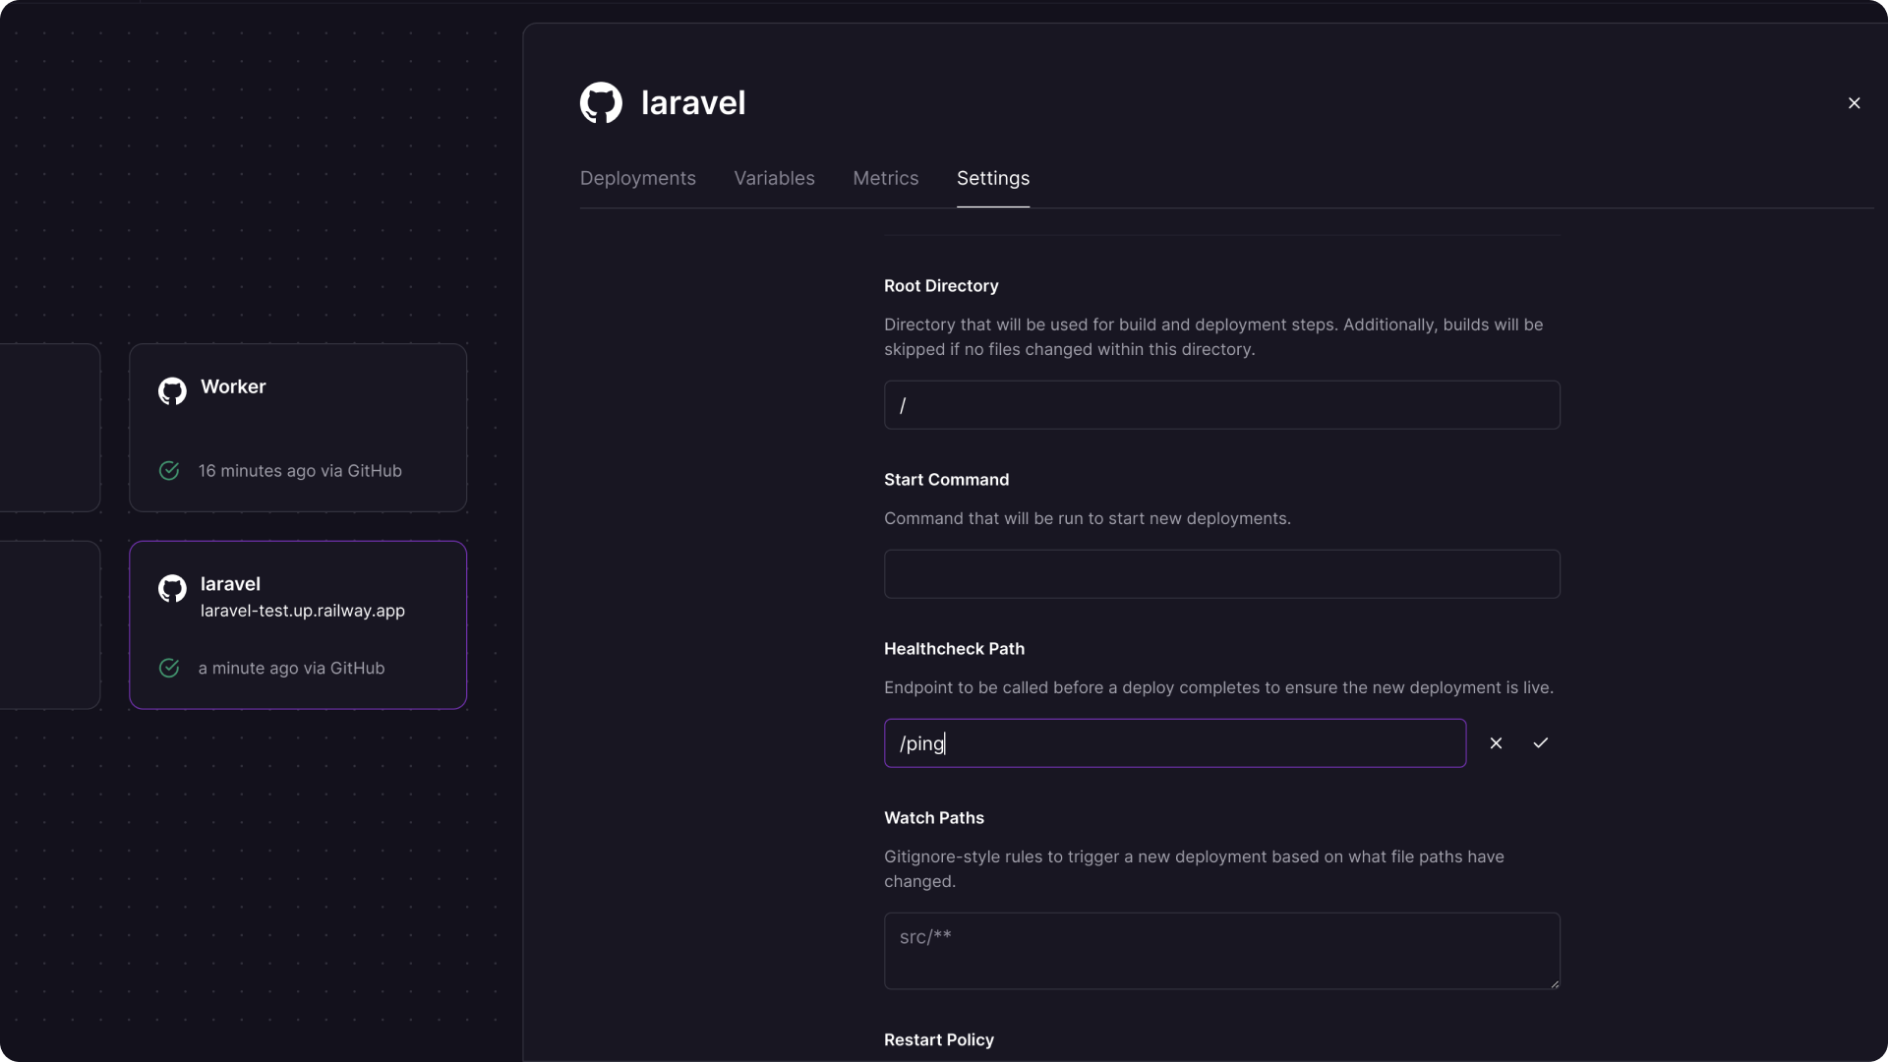Focus the Start Command input field
The height and width of the screenshot is (1062, 1888).
coord(1221,574)
